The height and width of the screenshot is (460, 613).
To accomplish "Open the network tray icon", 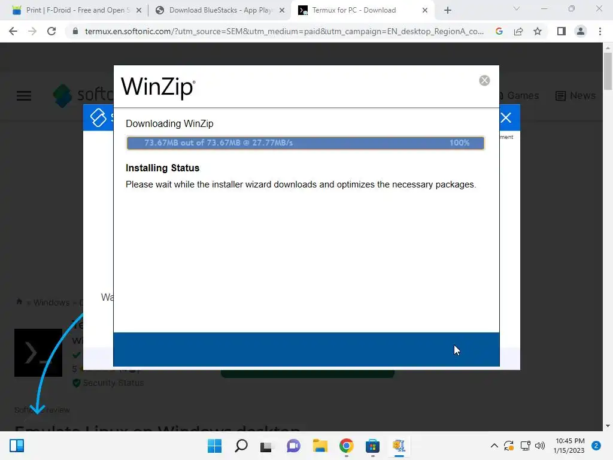I will pos(525,446).
